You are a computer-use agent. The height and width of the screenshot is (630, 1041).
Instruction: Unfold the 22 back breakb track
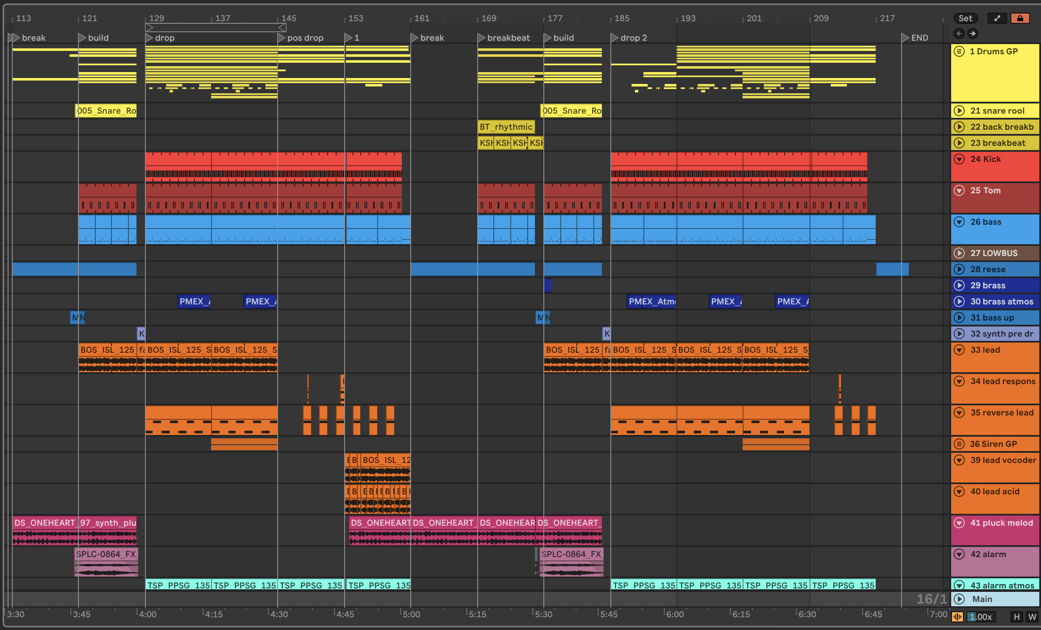click(959, 127)
